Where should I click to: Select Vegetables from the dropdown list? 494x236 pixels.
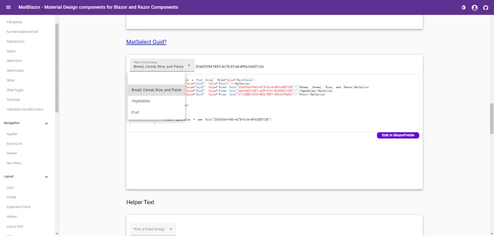pos(141,101)
